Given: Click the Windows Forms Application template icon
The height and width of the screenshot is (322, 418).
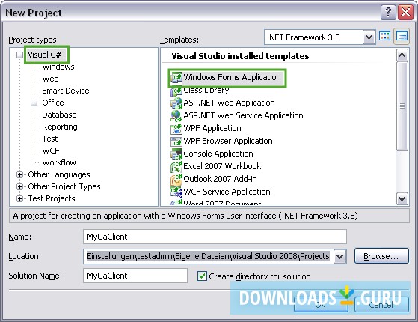Looking at the screenshot, I should 176,77.
